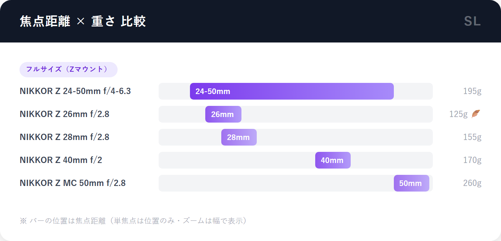Click the 26mm purple bar
The image size is (501, 241).
[223, 114]
